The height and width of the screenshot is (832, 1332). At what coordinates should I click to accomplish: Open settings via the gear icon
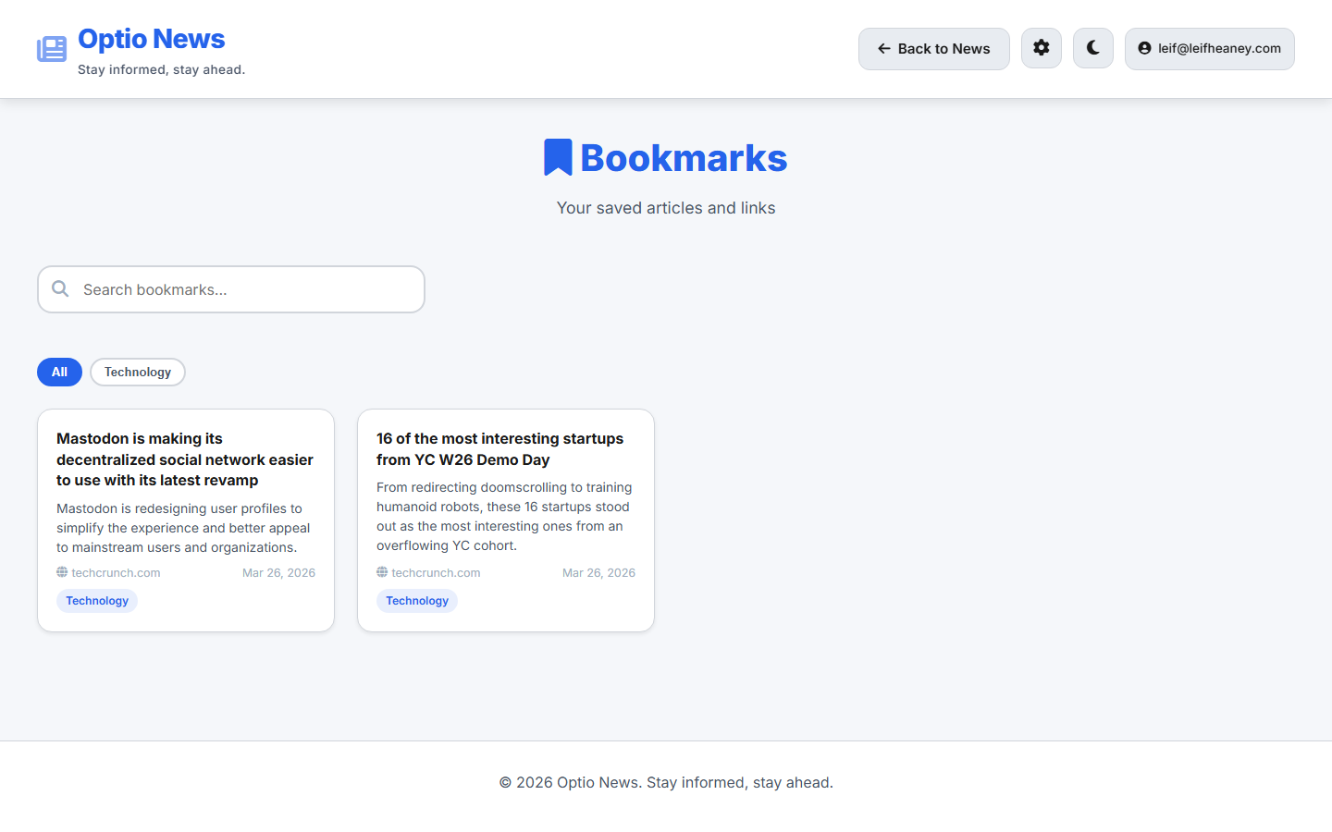click(x=1041, y=48)
